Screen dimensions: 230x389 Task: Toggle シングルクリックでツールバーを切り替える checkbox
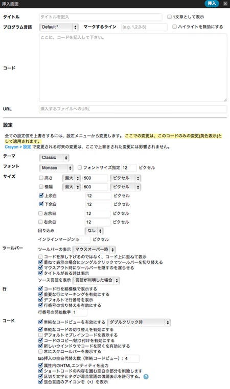[40, 262]
